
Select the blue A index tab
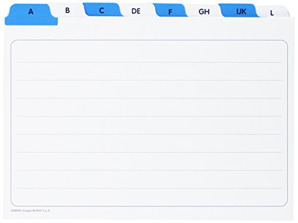coord(30,11)
